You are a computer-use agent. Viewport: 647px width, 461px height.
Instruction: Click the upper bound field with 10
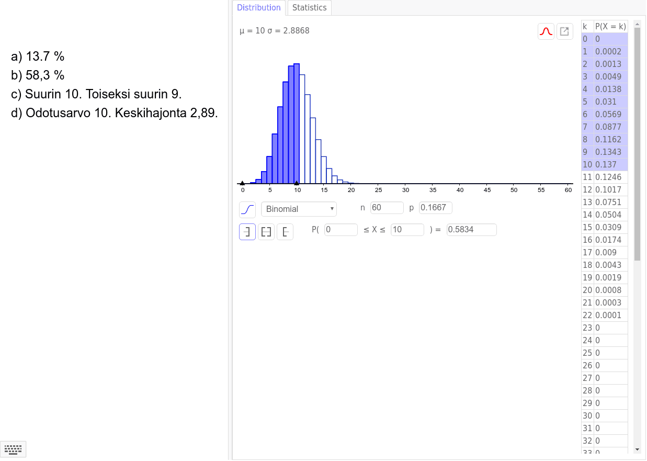[x=407, y=229]
